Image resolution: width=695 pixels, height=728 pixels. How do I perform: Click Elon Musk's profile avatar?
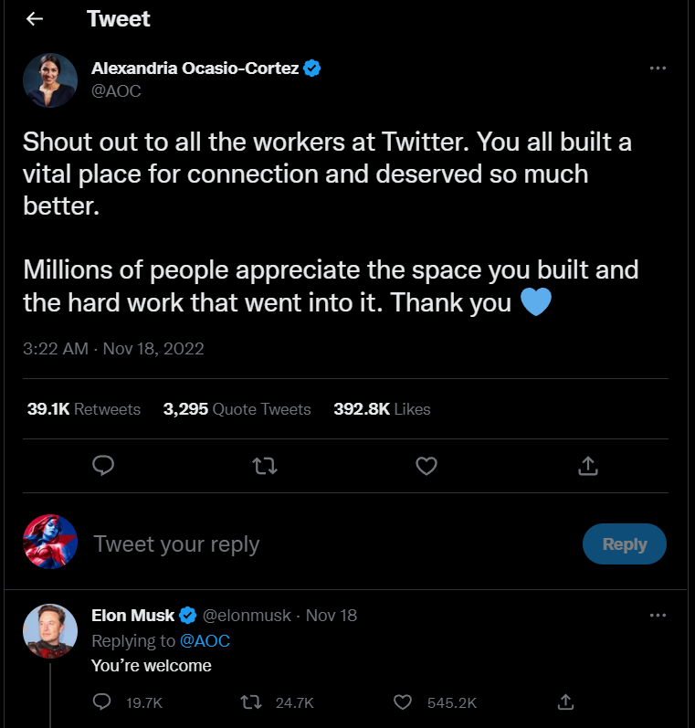(49, 631)
